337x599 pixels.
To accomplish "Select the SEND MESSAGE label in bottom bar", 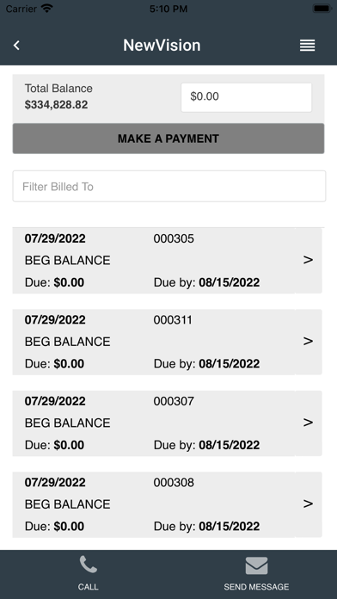I will [x=256, y=587].
